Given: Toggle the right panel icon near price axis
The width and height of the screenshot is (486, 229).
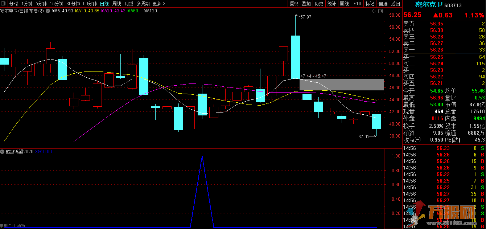Looking at the screenshot, I should [x=380, y=11].
